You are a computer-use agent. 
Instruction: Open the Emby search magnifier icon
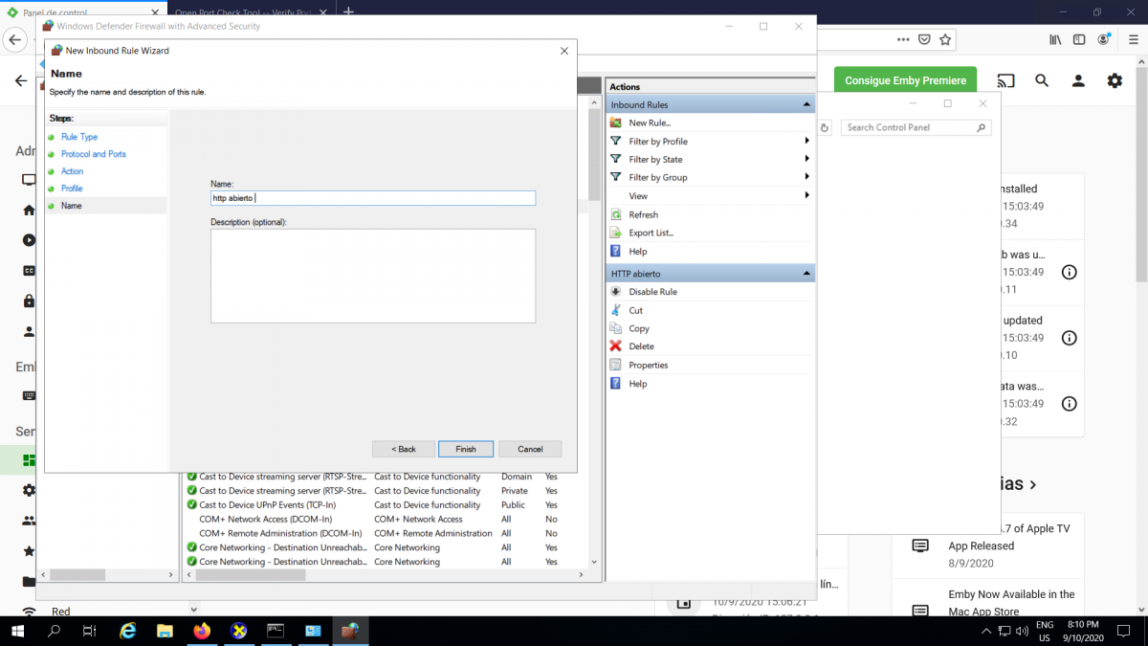[x=1042, y=81]
